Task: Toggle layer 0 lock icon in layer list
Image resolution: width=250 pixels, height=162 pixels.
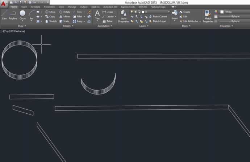Action: pos(139,12)
